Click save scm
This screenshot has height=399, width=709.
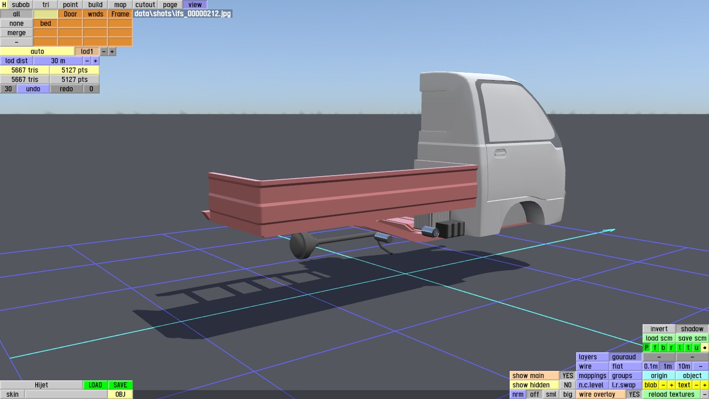(692, 338)
